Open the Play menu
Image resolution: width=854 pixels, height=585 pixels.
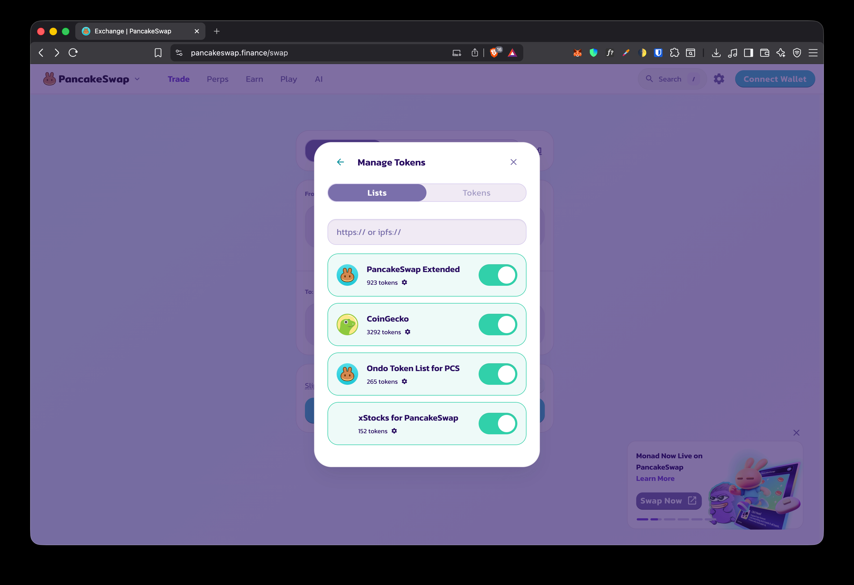[x=289, y=79]
